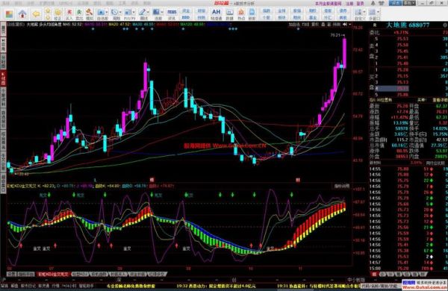
Task: Click the gavel icon in the toolbar
Action: (x=90, y=12)
